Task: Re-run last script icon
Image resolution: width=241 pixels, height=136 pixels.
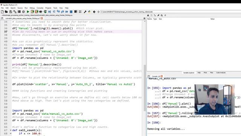Action: coord(45,12)
